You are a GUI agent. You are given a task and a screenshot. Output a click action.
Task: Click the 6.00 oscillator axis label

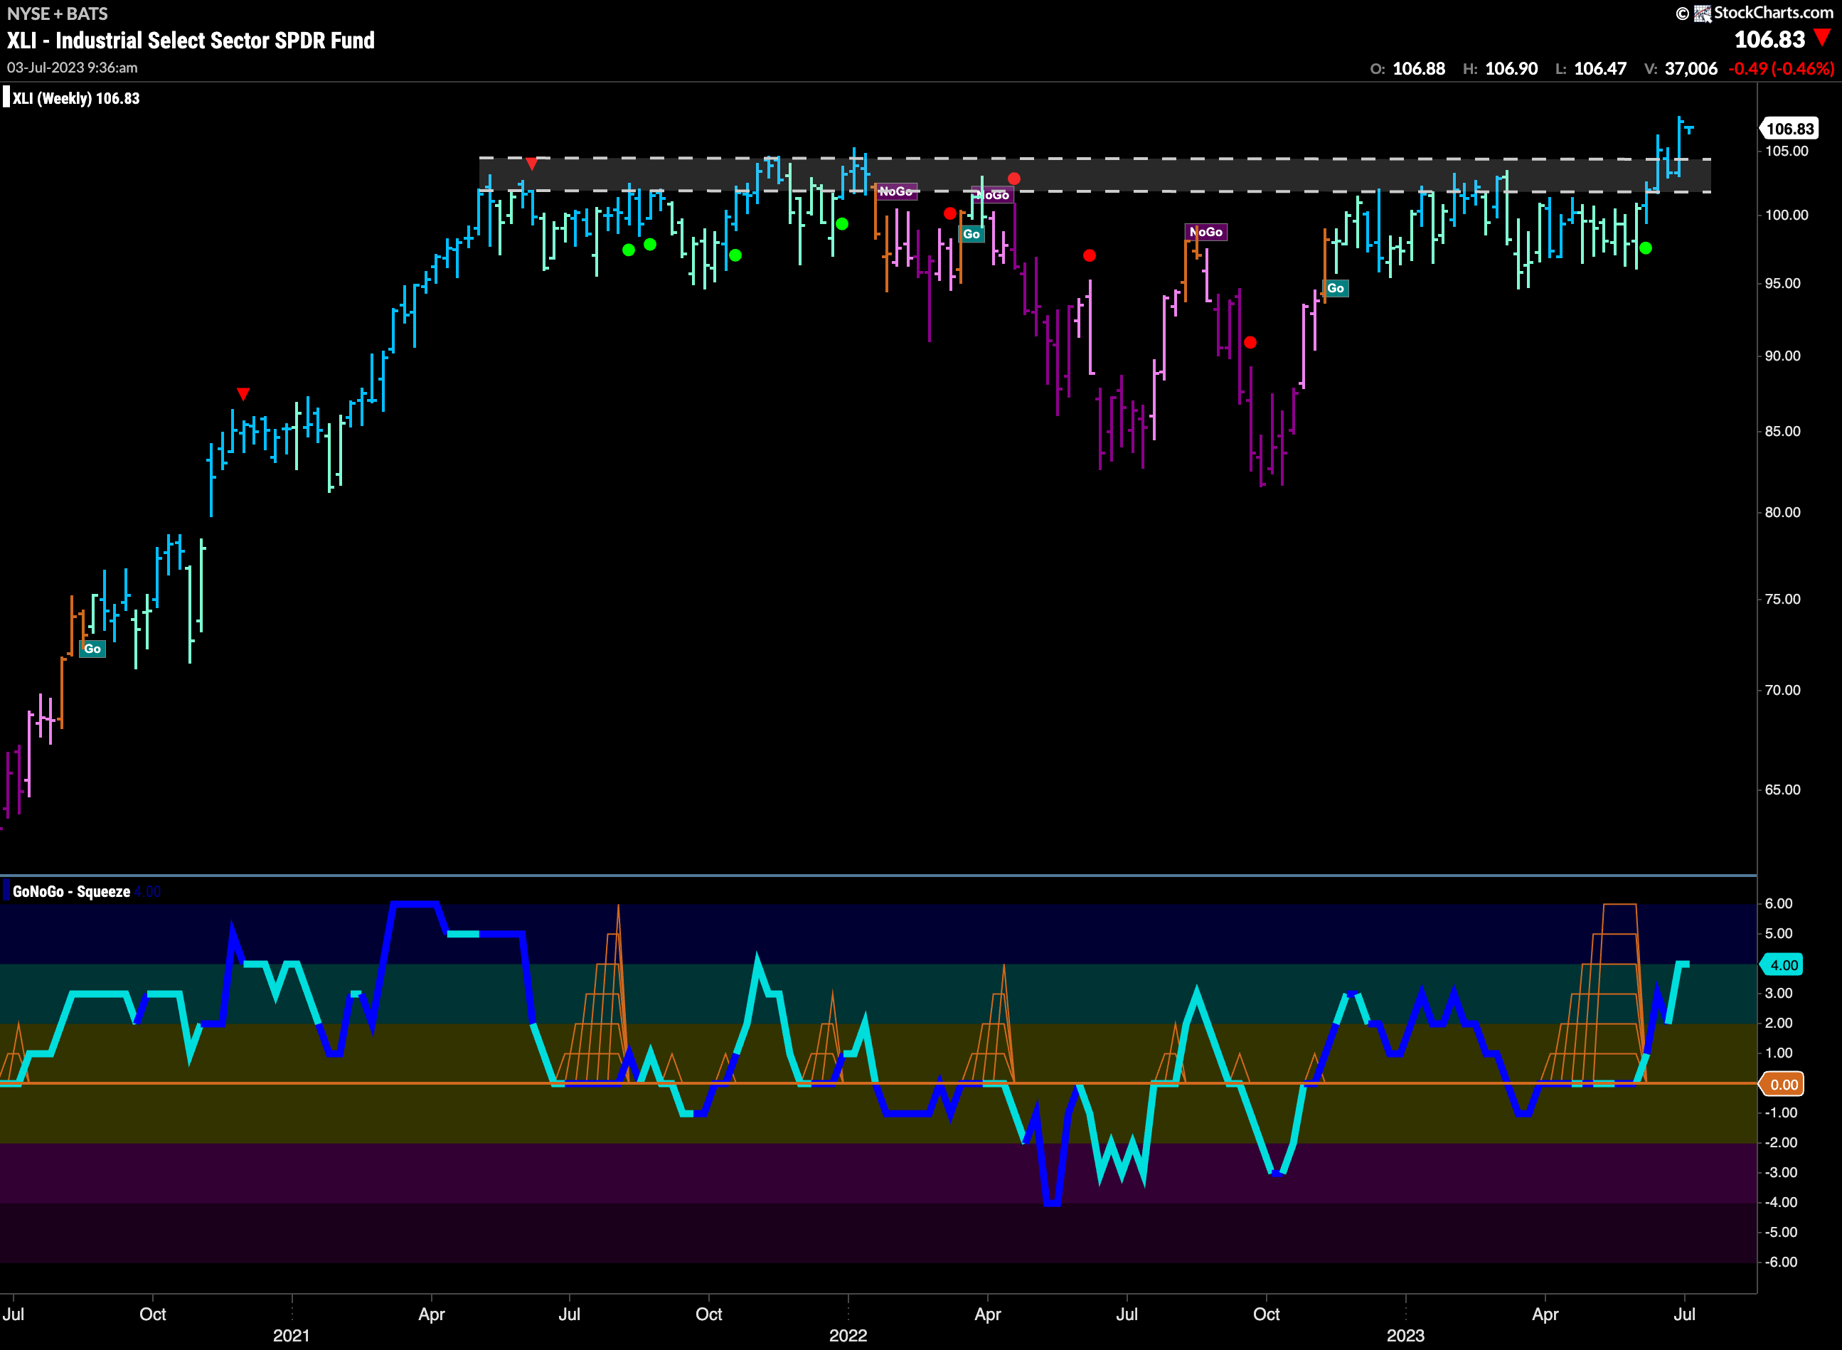click(1778, 904)
